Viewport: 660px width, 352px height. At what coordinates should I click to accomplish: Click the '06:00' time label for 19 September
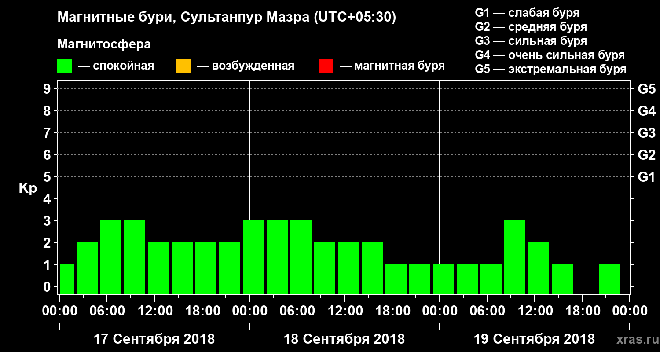(487, 311)
